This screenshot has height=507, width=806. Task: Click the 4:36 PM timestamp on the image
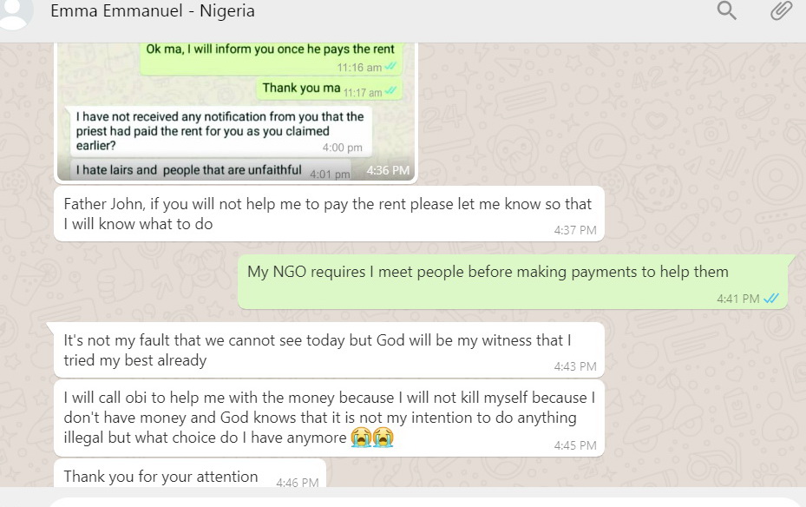pos(387,171)
